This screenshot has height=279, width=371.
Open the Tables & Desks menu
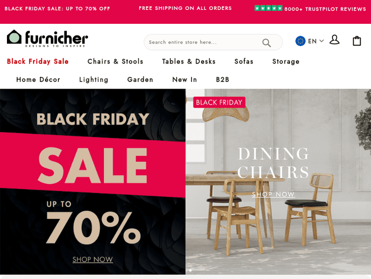point(189,61)
